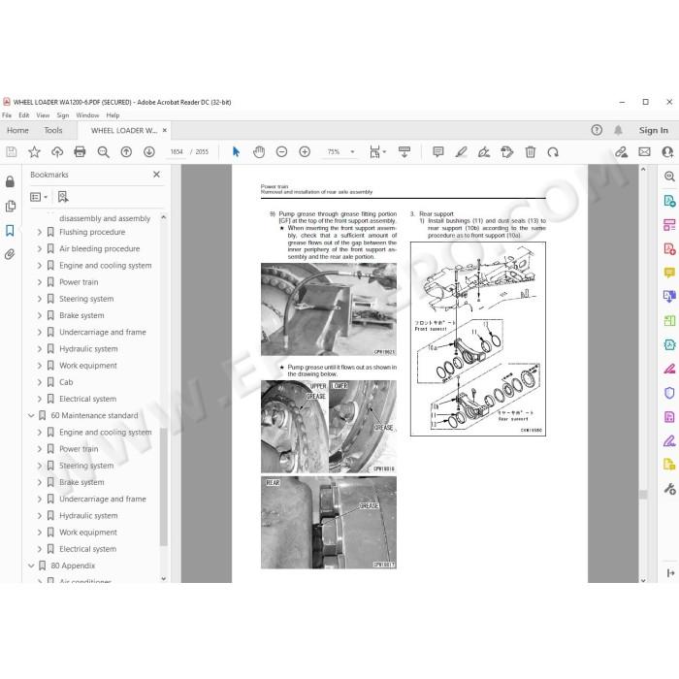Expand Air bleeding procedure bookmark
Image resolution: width=679 pixels, height=679 pixels.
pyautogui.click(x=40, y=249)
